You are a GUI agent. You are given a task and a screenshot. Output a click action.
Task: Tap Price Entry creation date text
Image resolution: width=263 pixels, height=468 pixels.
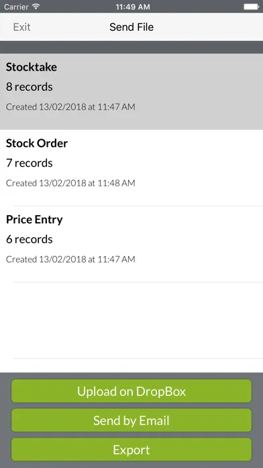(x=70, y=259)
